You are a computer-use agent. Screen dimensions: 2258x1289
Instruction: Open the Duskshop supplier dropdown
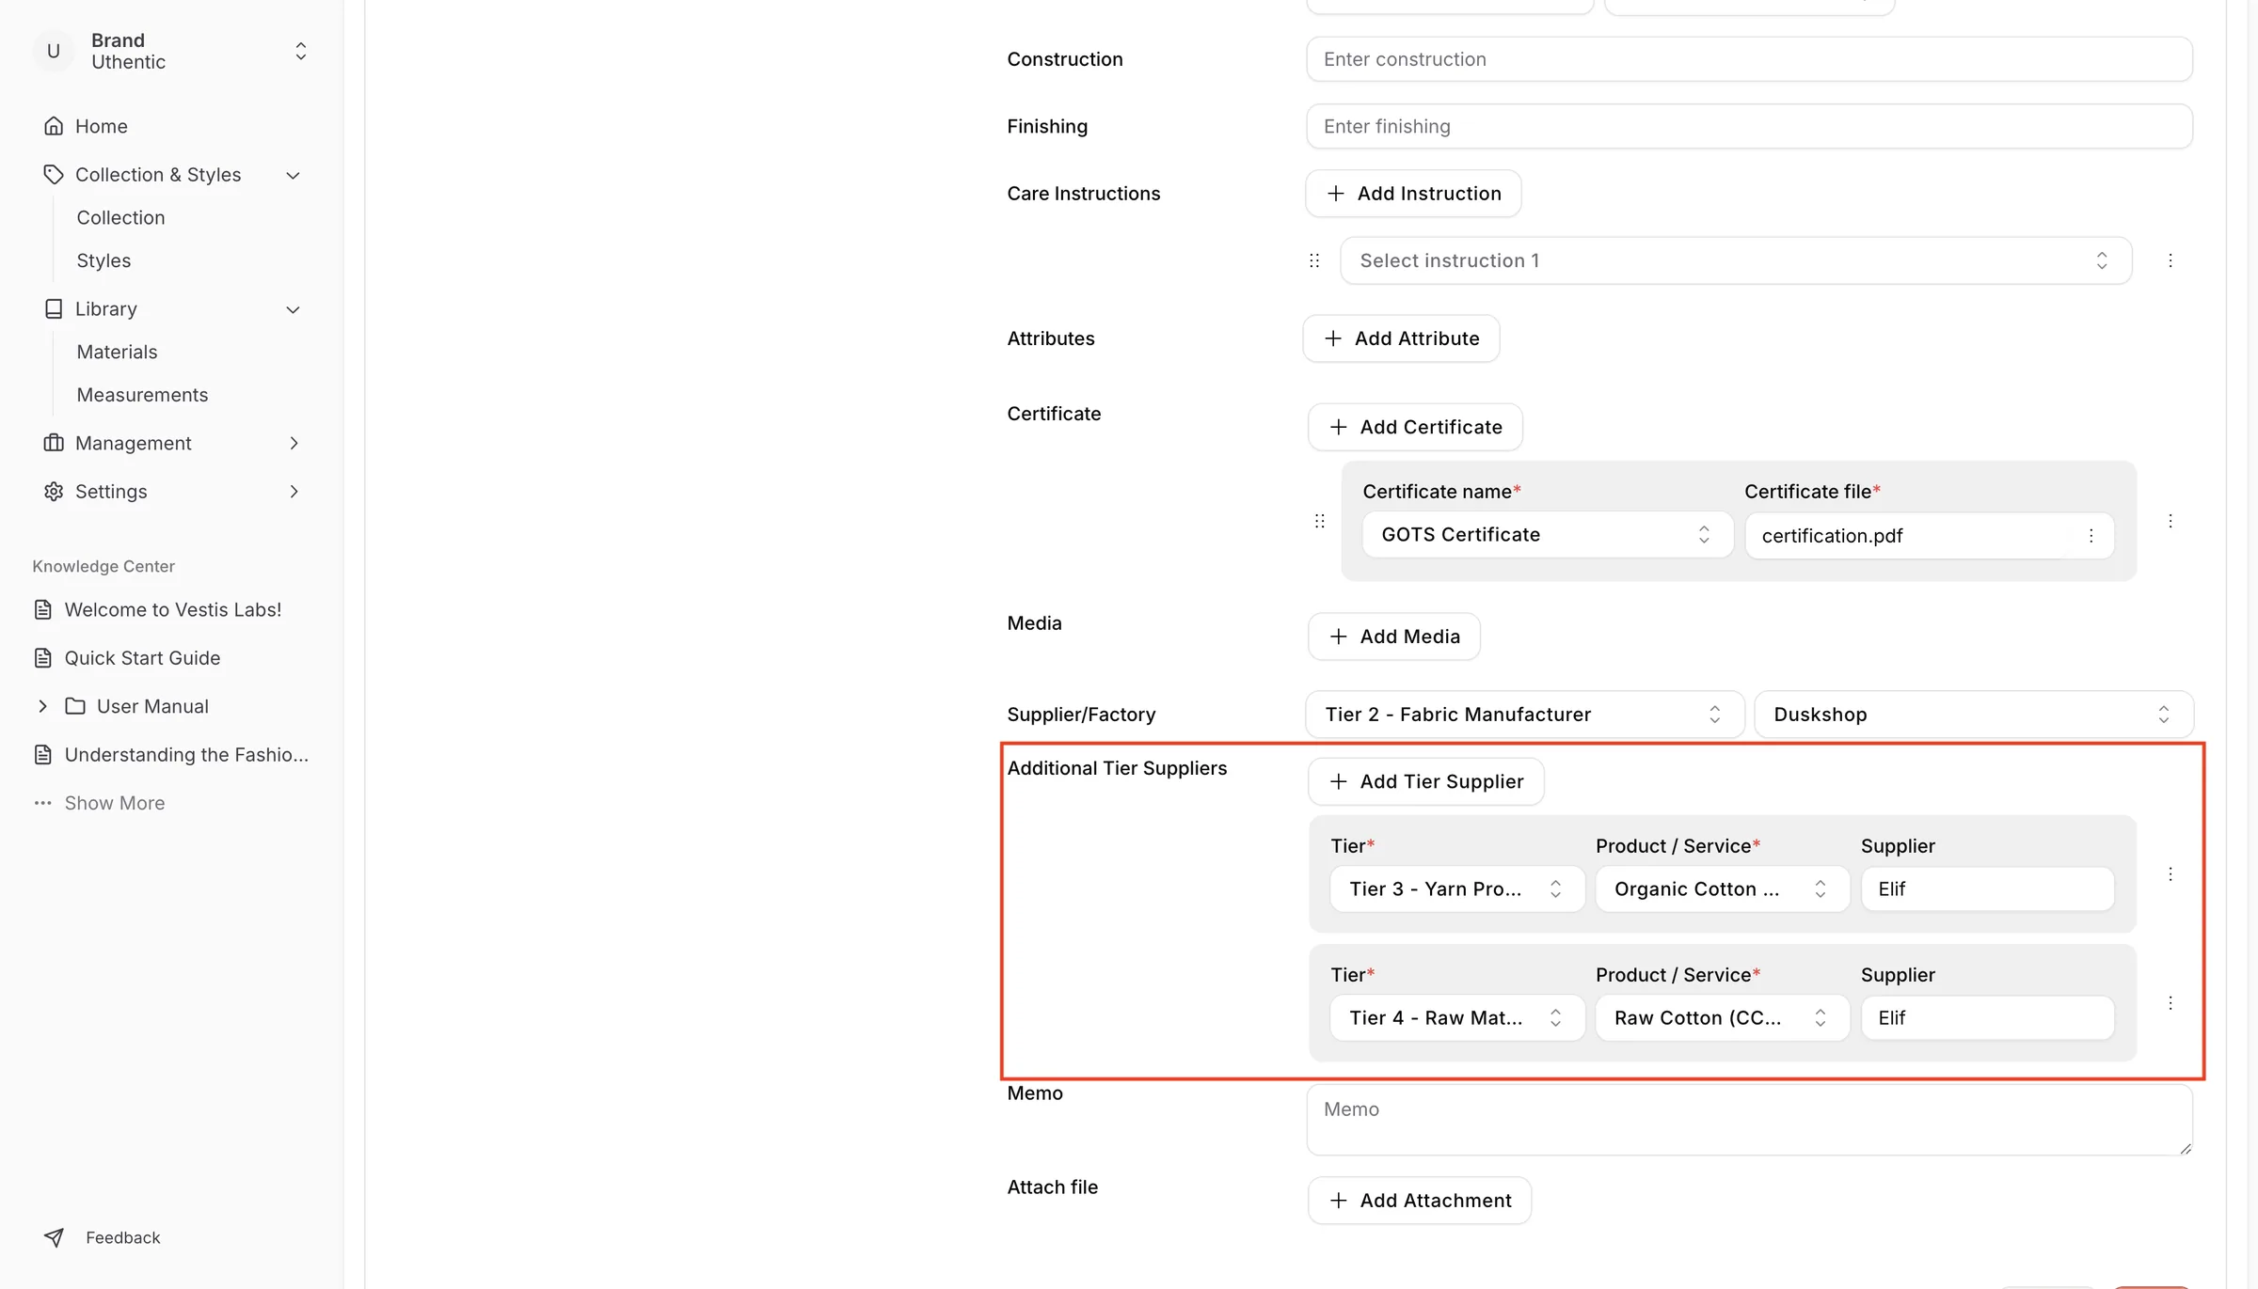pos(1974,715)
